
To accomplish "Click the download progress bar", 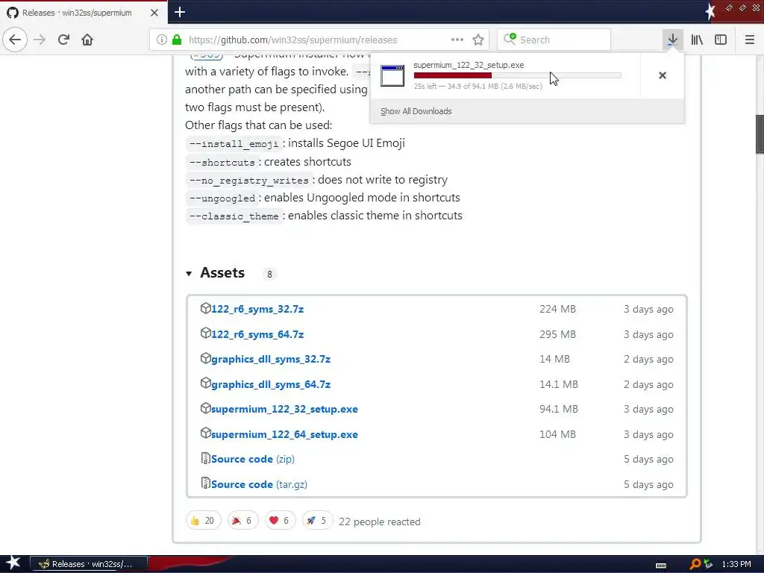I will pos(517,75).
